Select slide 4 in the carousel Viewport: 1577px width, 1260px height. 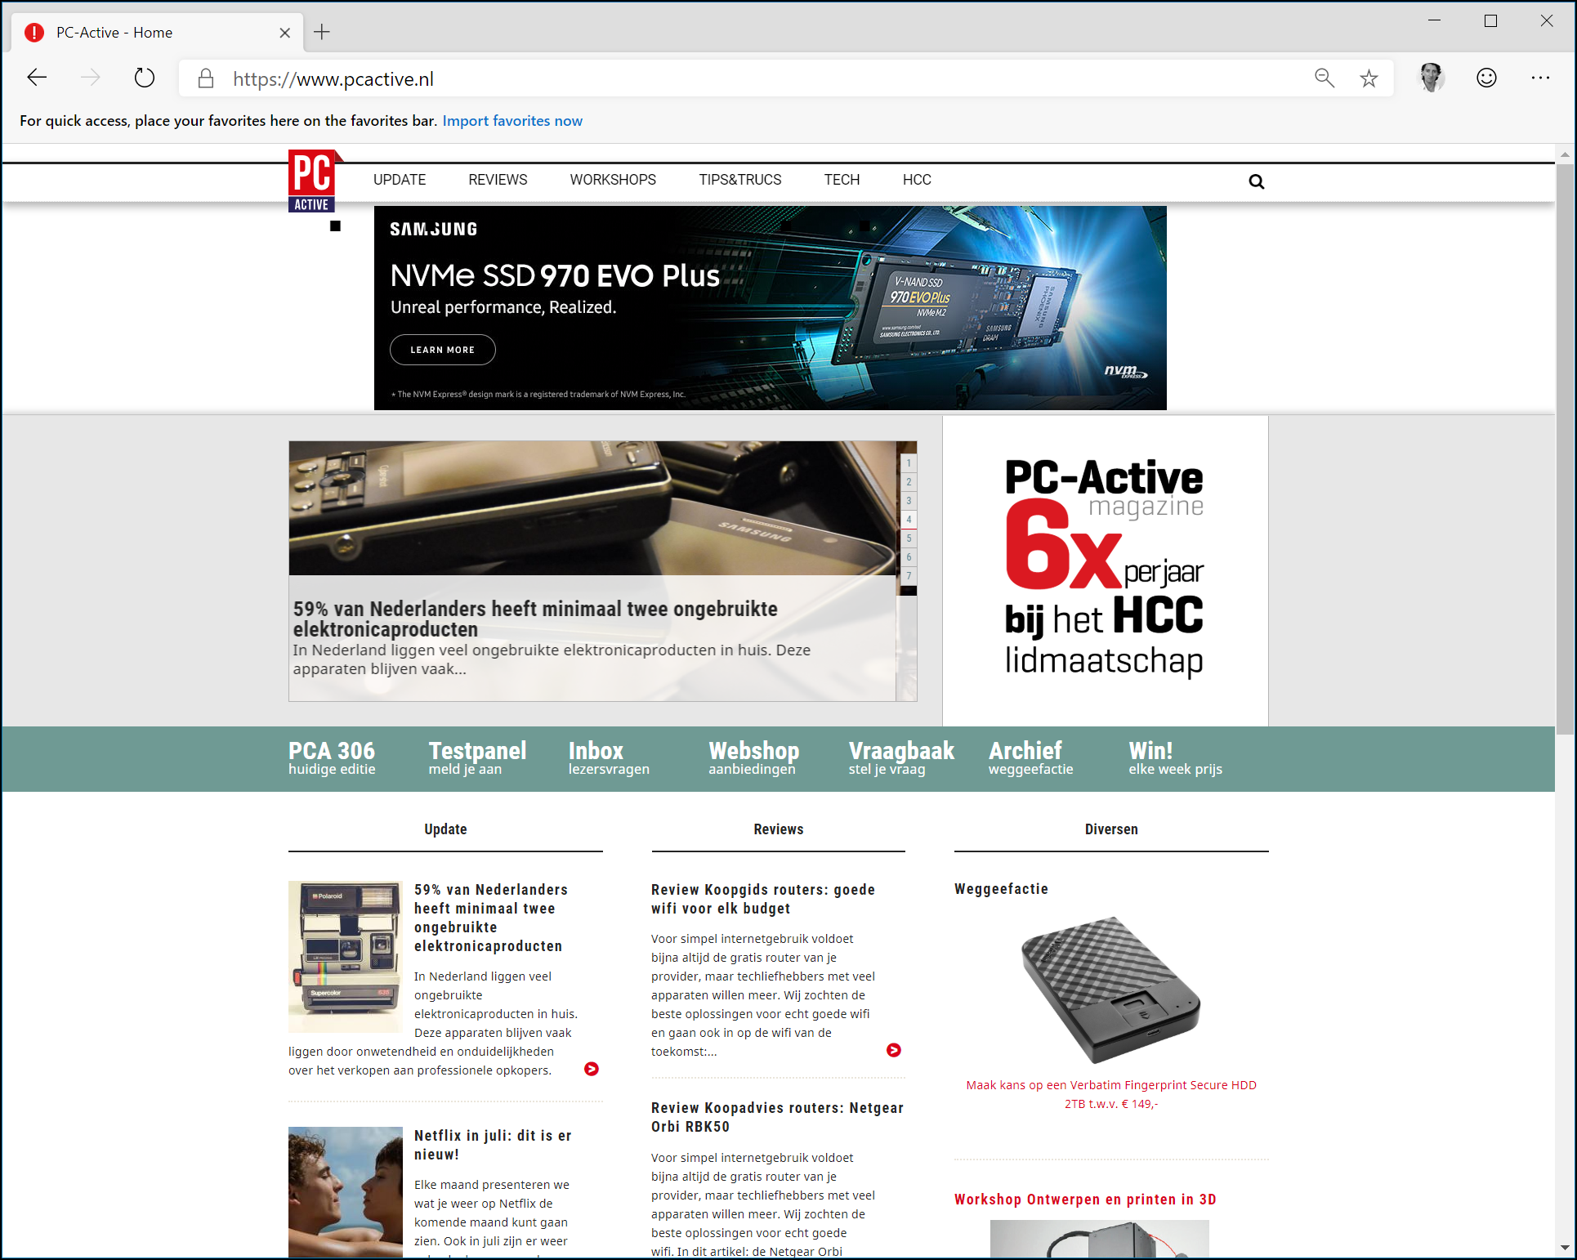[908, 520]
